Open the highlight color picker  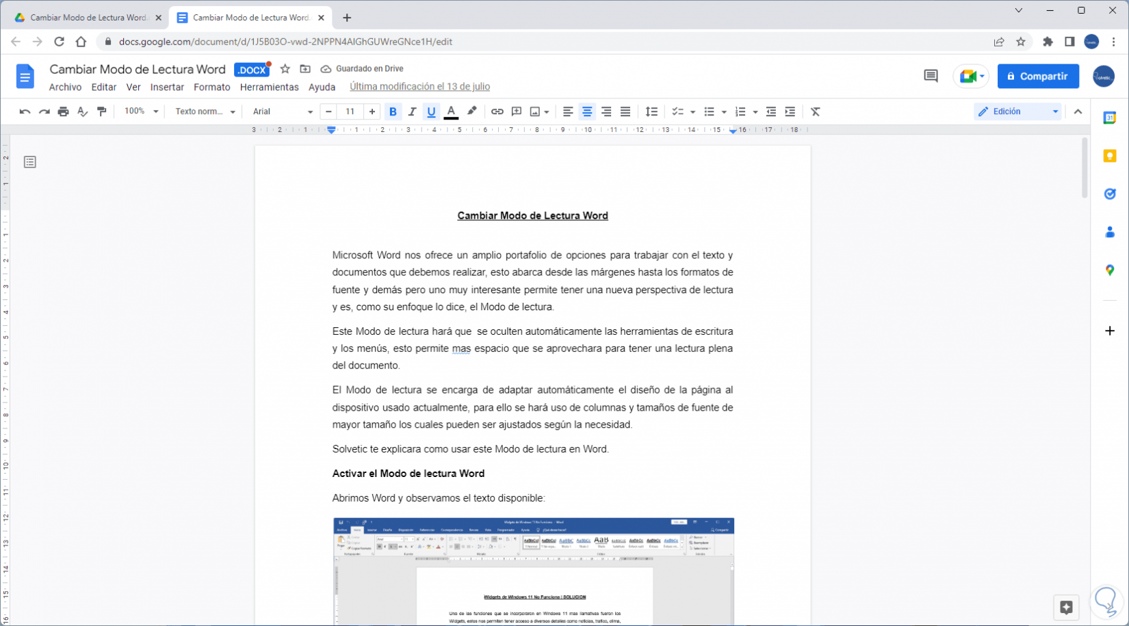tap(471, 111)
